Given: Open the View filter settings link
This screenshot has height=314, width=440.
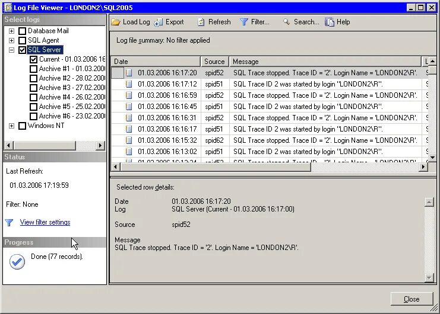Looking at the screenshot, I should tap(45, 222).
